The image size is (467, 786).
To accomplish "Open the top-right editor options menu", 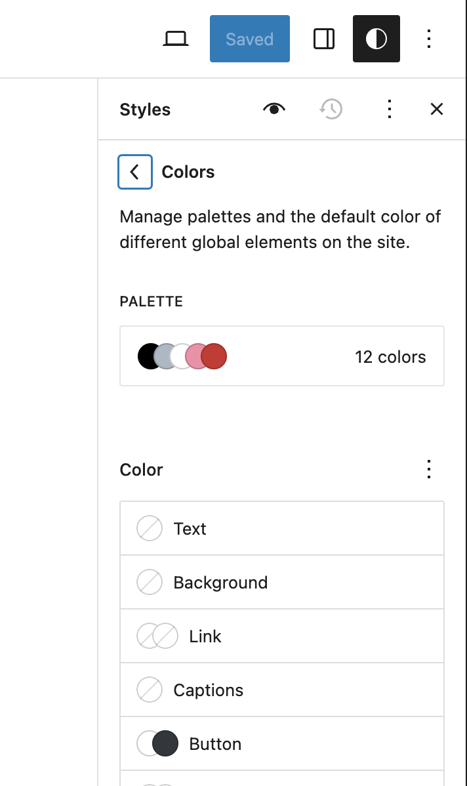I will [x=429, y=39].
